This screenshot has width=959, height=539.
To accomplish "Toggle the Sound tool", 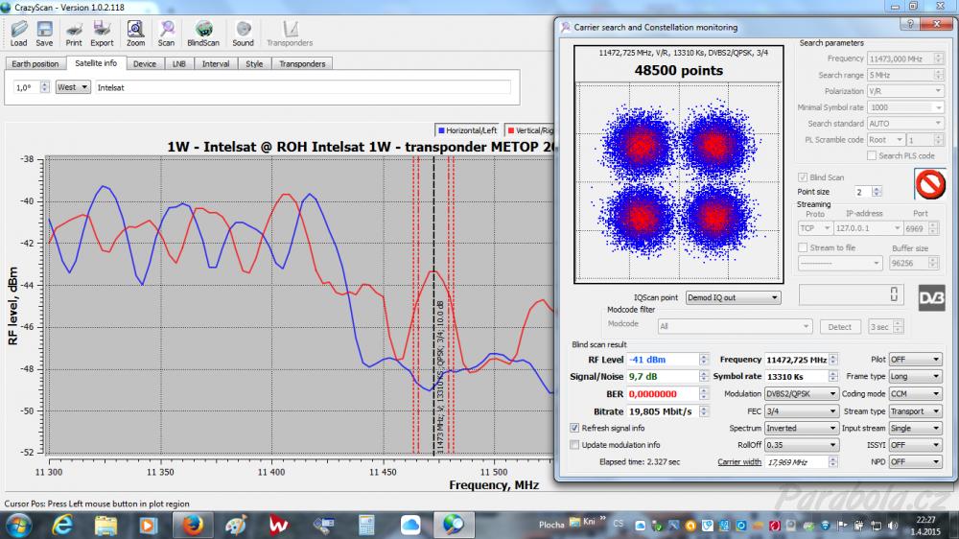I will click(243, 33).
